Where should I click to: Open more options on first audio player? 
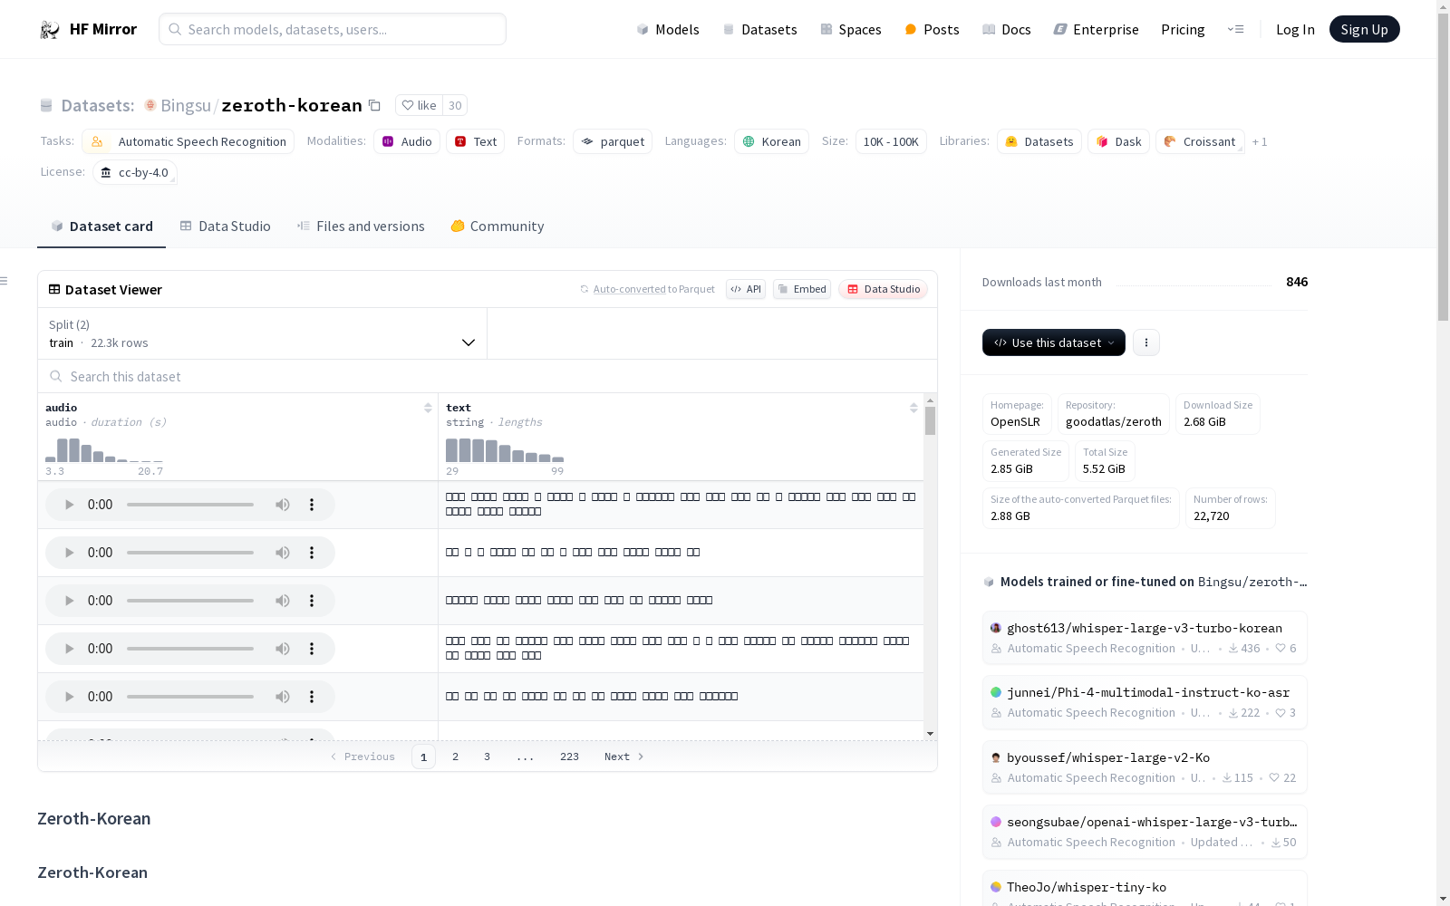click(x=312, y=505)
